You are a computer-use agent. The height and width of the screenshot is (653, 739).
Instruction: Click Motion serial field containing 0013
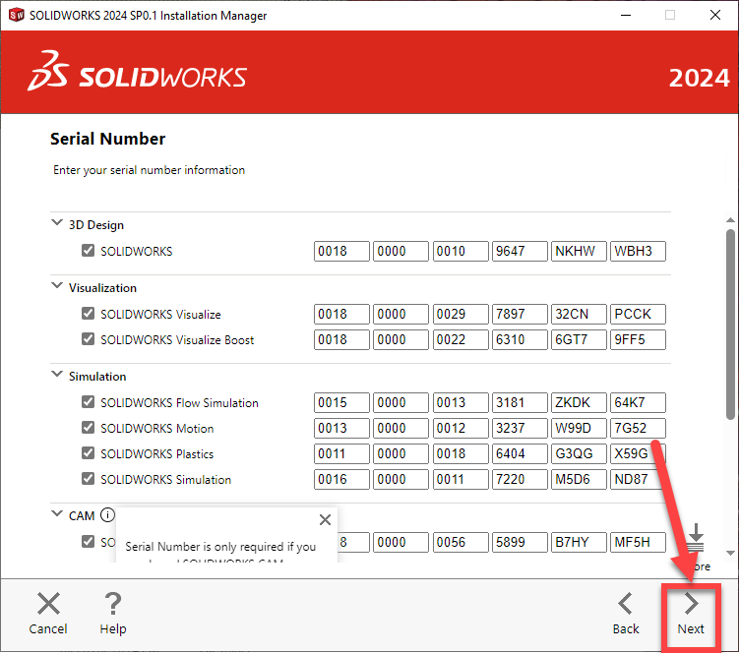click(x=341, y=428)
